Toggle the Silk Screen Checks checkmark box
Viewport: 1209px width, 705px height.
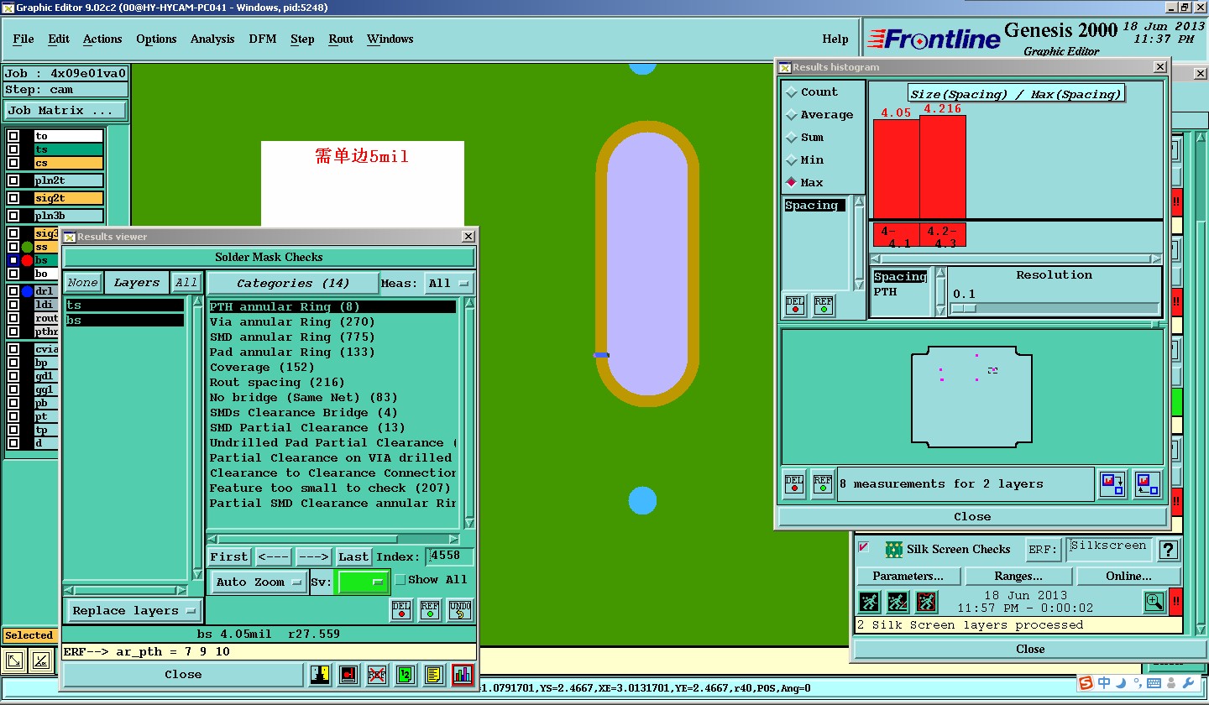pos(864,548)
